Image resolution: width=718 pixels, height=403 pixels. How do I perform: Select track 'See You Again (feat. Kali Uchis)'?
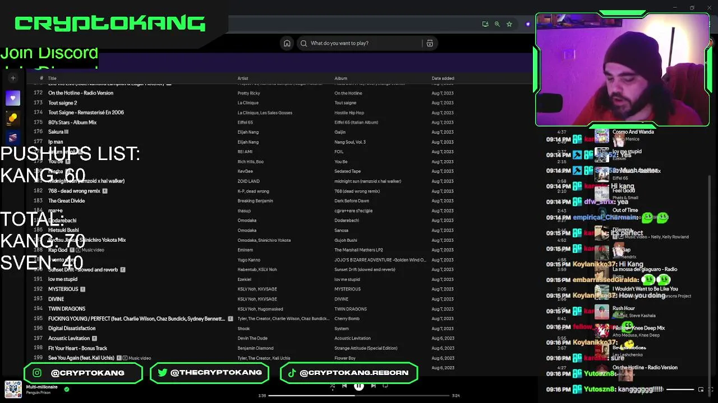tap(81, 358)
